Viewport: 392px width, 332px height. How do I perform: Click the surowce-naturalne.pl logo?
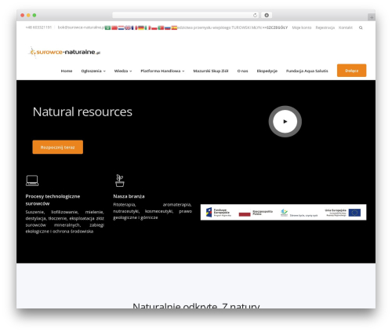pyautogui.click(x=64, y=52)
